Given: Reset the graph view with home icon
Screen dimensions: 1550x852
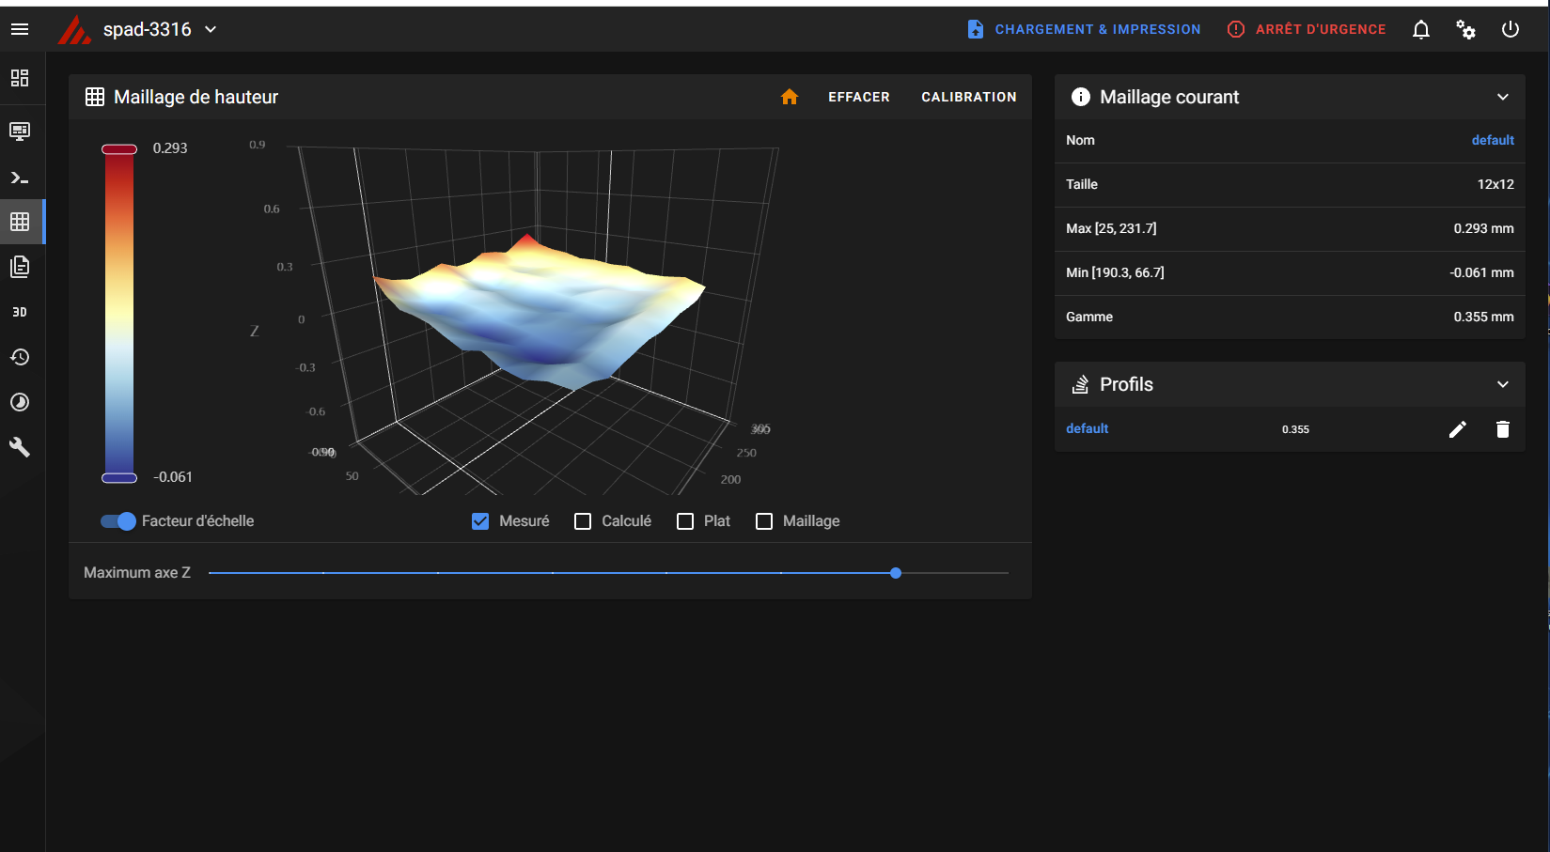Looking at the screenshot, I should (x=789, y=97).
